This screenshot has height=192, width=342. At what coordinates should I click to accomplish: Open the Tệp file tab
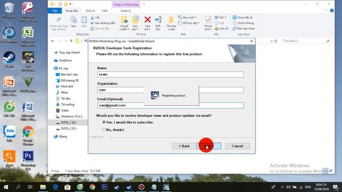pyautogui.click(x=55, y=11)
